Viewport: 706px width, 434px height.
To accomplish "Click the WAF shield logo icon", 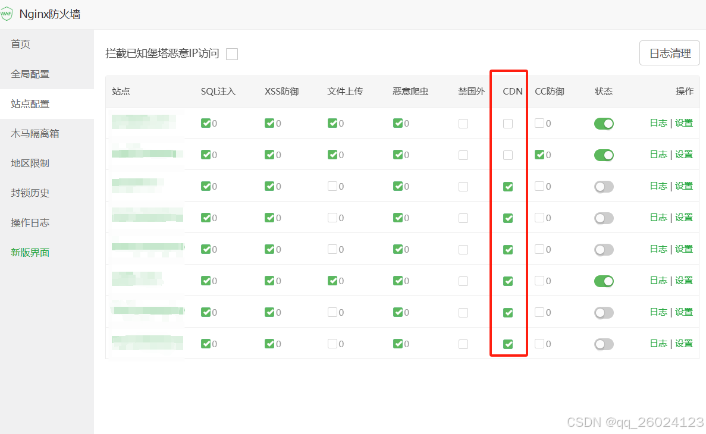I will (x=6, y=14).
